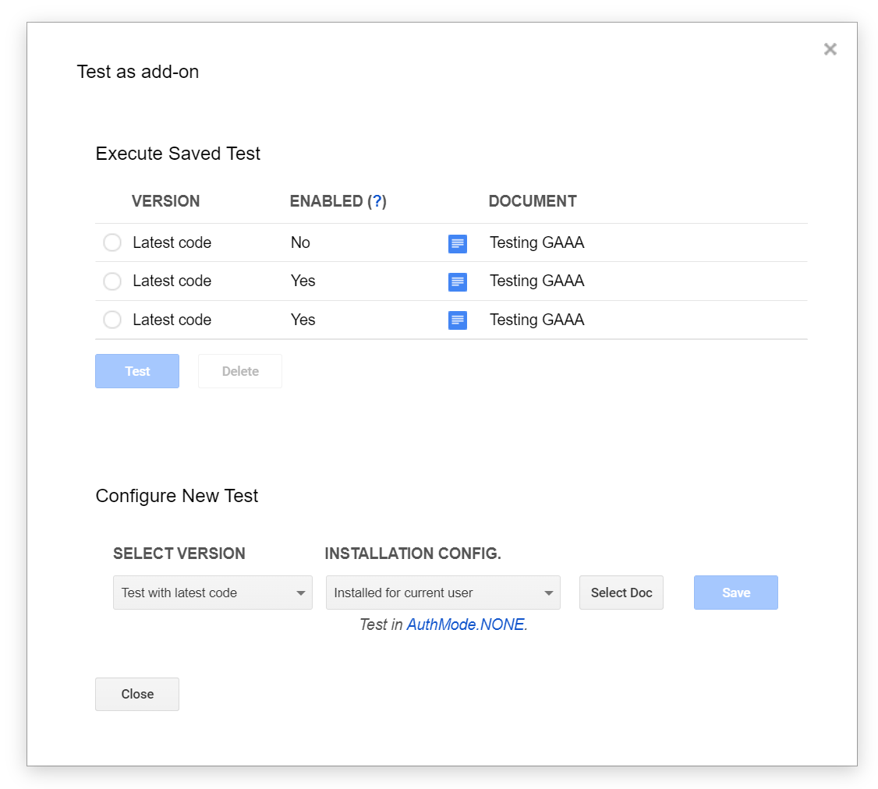Click the 'Execute Saved Test' heading
Viewport: 878px width, 789px height.
(178, 154)
